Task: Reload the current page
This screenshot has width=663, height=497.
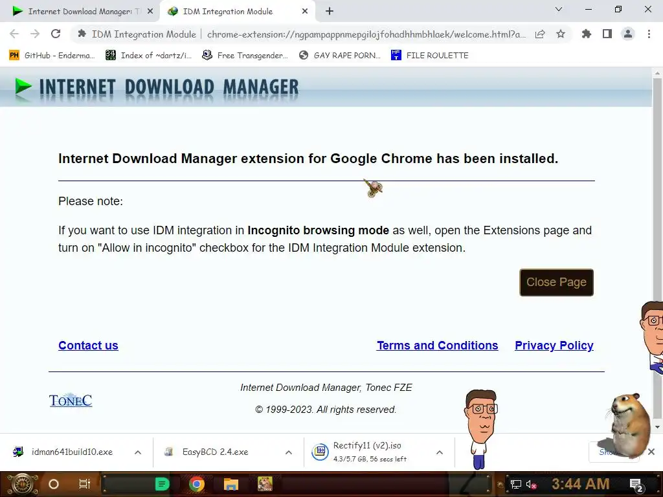Action: [x=56, y=34]
